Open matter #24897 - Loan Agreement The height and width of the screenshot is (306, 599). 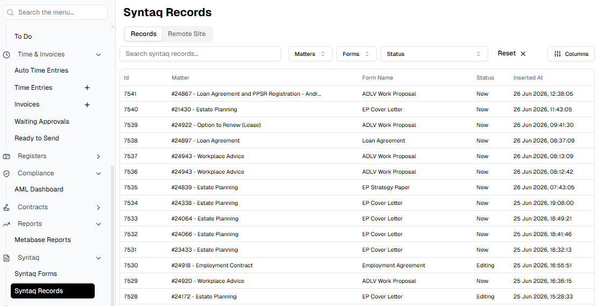206,140
